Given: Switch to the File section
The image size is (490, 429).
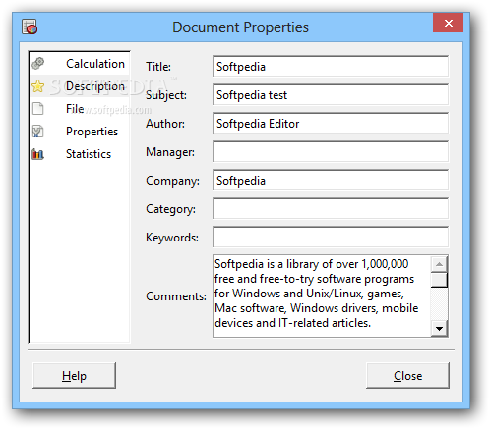Looking at the screenshot, I should point(80,109).
